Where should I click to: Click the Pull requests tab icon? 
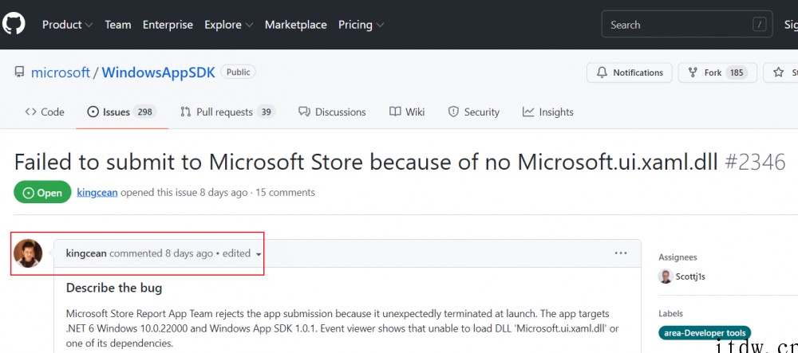point(186,112)
